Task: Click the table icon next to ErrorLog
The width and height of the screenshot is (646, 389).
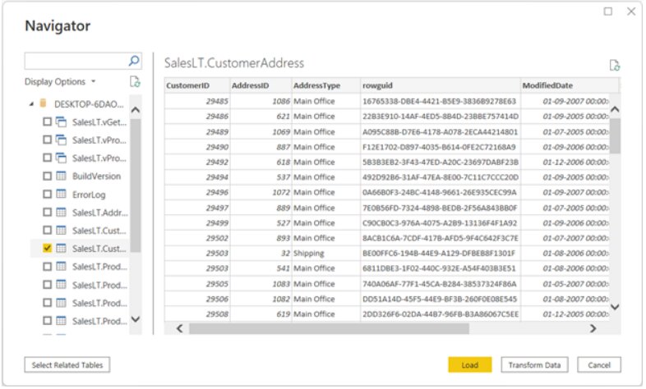Action: tap(61, 194)
